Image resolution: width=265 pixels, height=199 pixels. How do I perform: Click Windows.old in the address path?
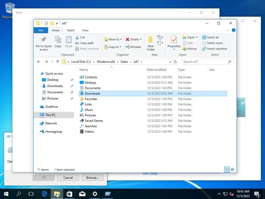pyautogui.click(x=106, y=62)
